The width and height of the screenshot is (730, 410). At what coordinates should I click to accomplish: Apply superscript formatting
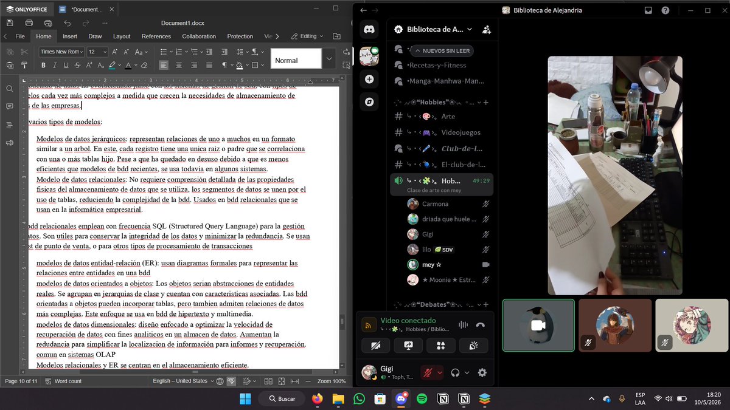point(91,65)
